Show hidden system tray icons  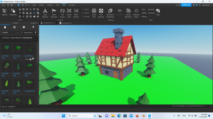[174, 116]
